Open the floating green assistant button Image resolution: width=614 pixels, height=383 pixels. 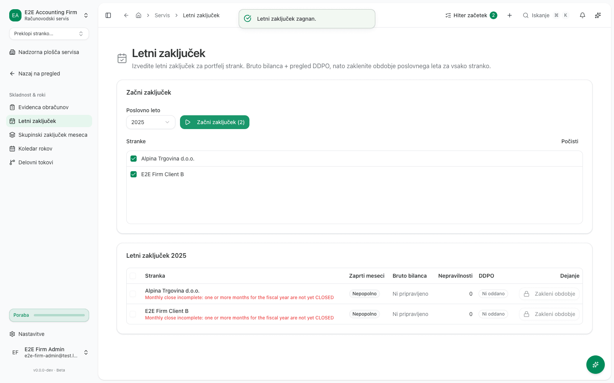(x=596, y=365)
